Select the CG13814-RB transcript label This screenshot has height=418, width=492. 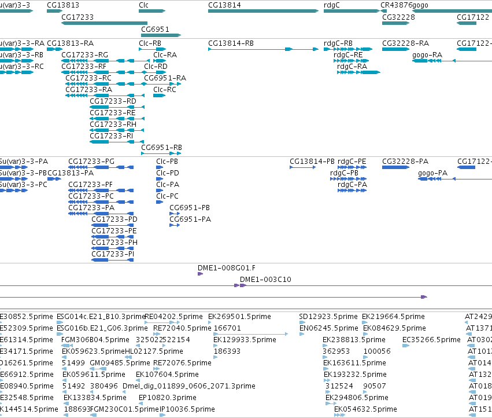[x=231, y=43]
